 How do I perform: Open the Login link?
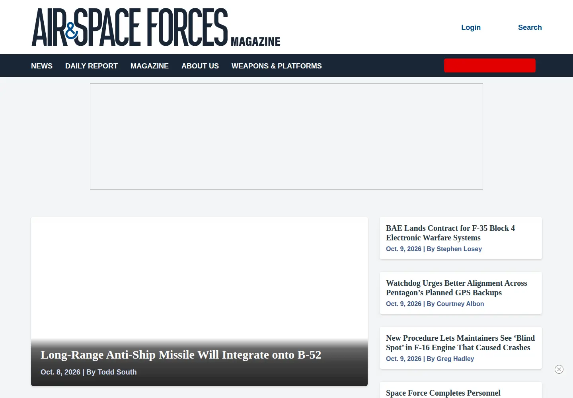[x=471, y=27]
